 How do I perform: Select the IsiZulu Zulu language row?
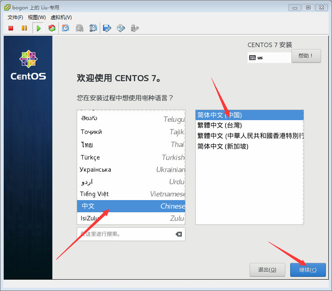131,218
